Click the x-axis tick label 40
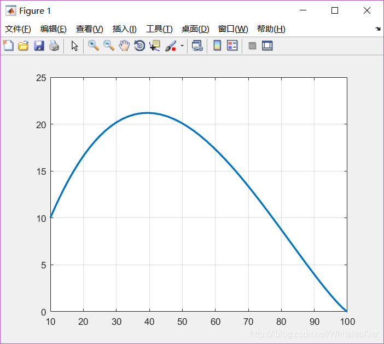 pos(149,322)
